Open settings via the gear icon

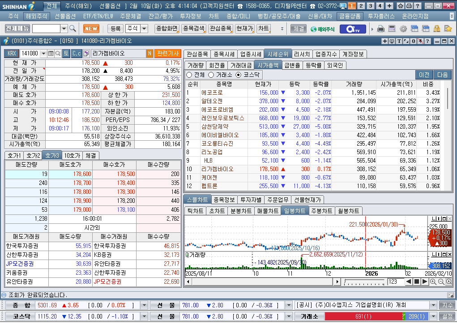[403, 29]
